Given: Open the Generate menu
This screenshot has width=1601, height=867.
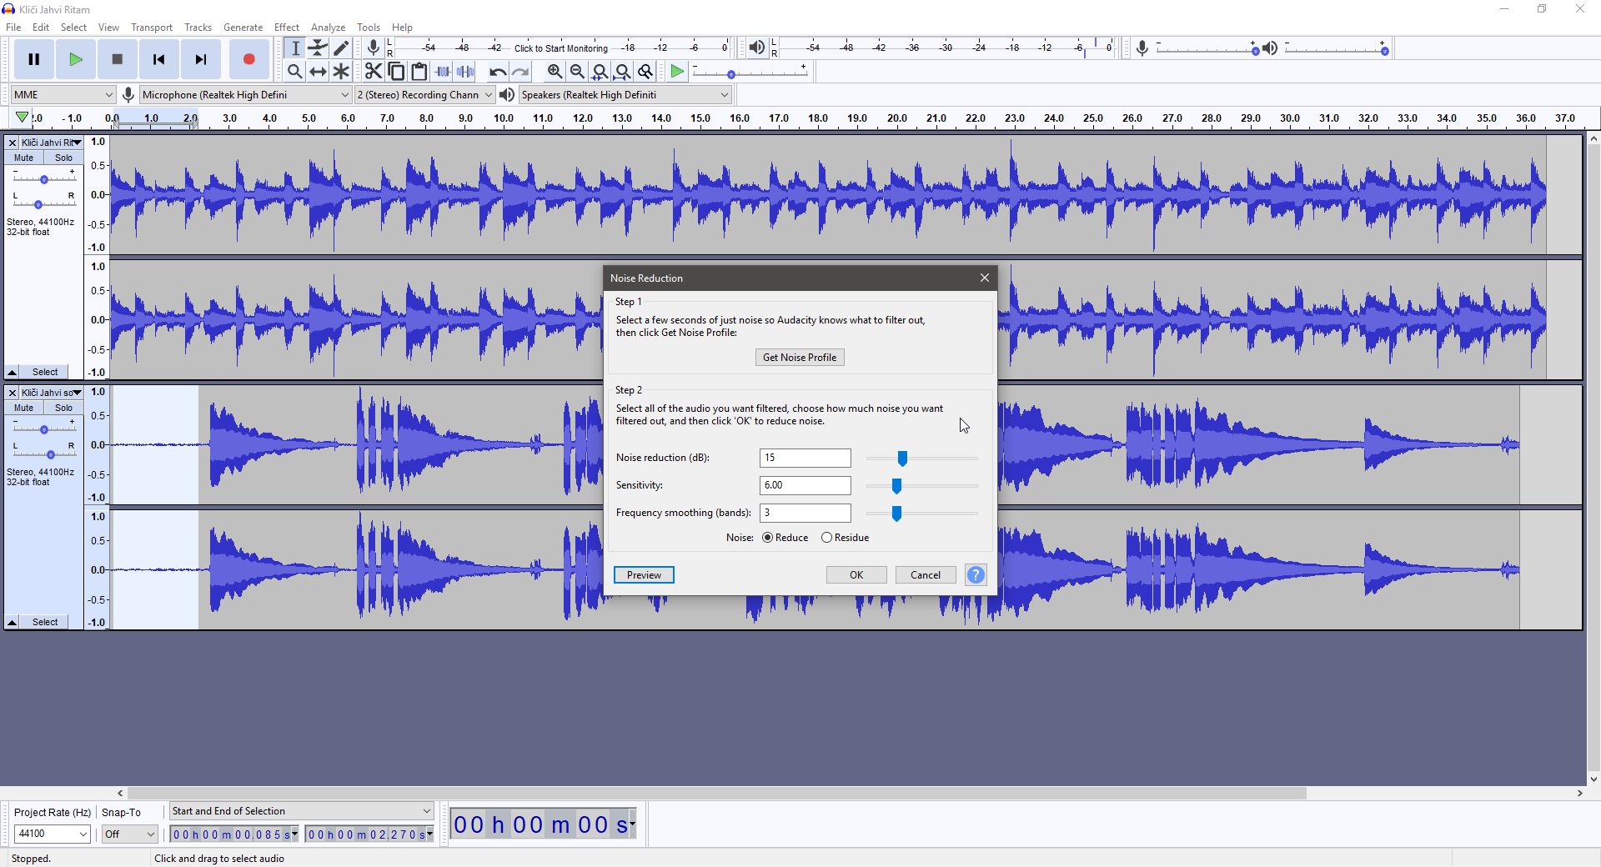Looking at the screenshot, I should point(243,27).
